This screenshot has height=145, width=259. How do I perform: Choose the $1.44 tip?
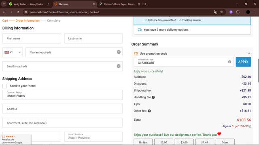pos(204,142)
